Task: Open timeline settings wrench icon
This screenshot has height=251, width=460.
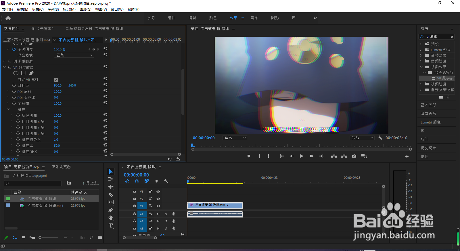Action: click(166, 181)
